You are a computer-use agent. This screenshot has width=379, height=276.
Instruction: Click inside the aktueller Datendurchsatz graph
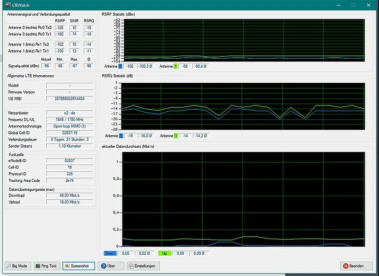pos(243,199)
